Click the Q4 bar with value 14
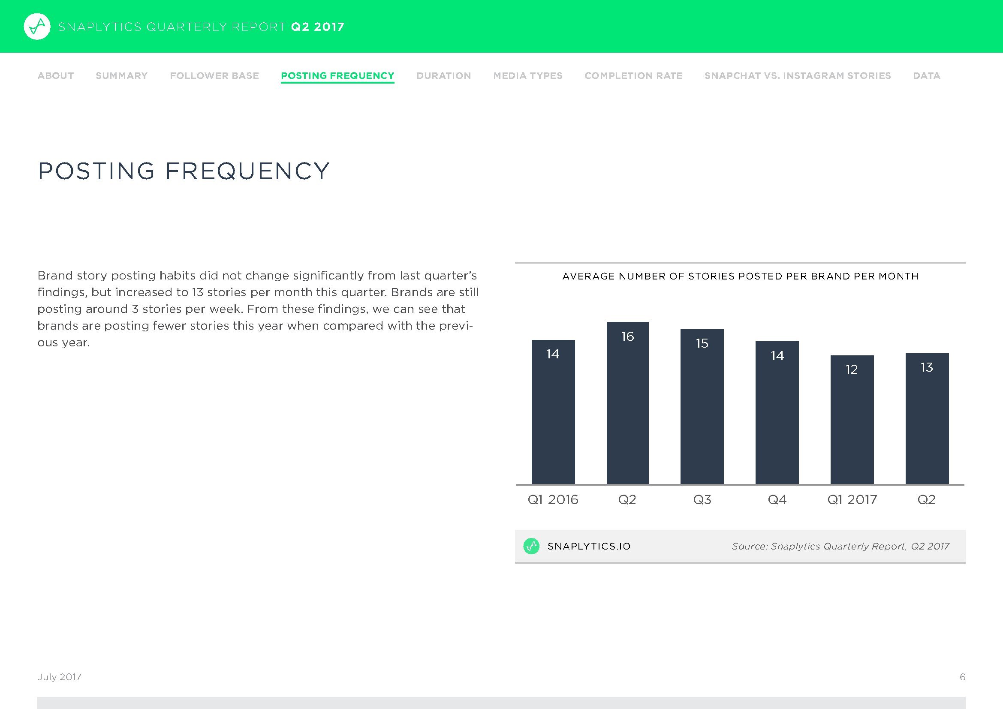This screenshot has height=709, width=1003. (x=777, y=412)
